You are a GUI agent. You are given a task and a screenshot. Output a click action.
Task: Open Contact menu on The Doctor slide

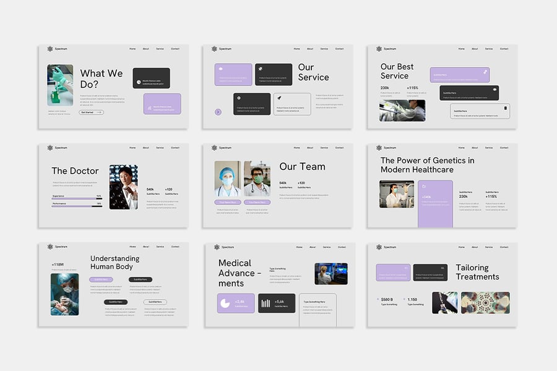click(175, 148)
